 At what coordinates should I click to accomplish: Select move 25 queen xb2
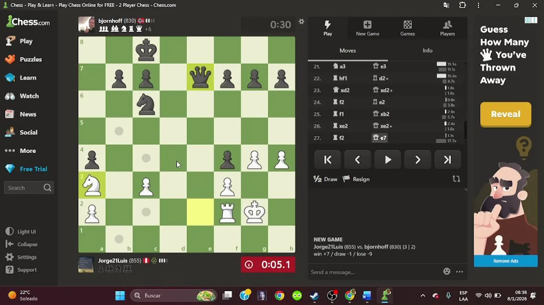pyautogui.click(x=381, y=114)
